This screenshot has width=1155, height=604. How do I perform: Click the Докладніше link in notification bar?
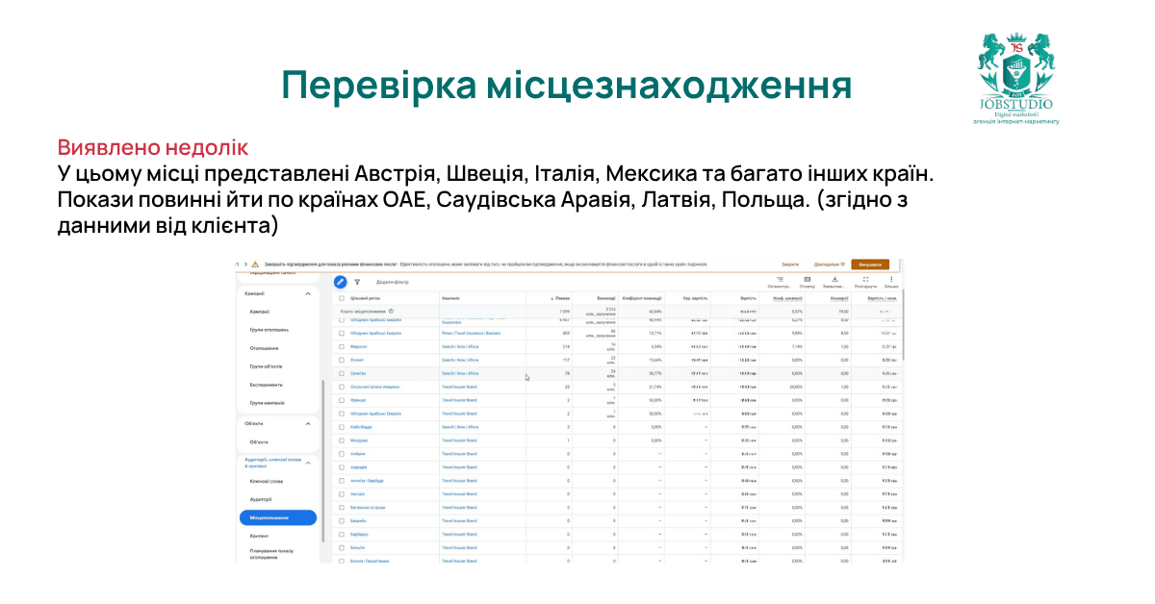[829, 264]
